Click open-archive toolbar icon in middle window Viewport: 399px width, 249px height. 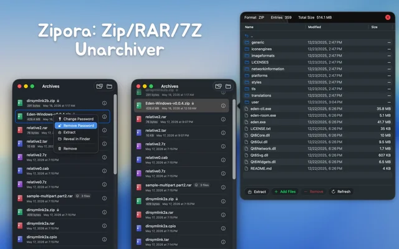[x=218, y=87]
